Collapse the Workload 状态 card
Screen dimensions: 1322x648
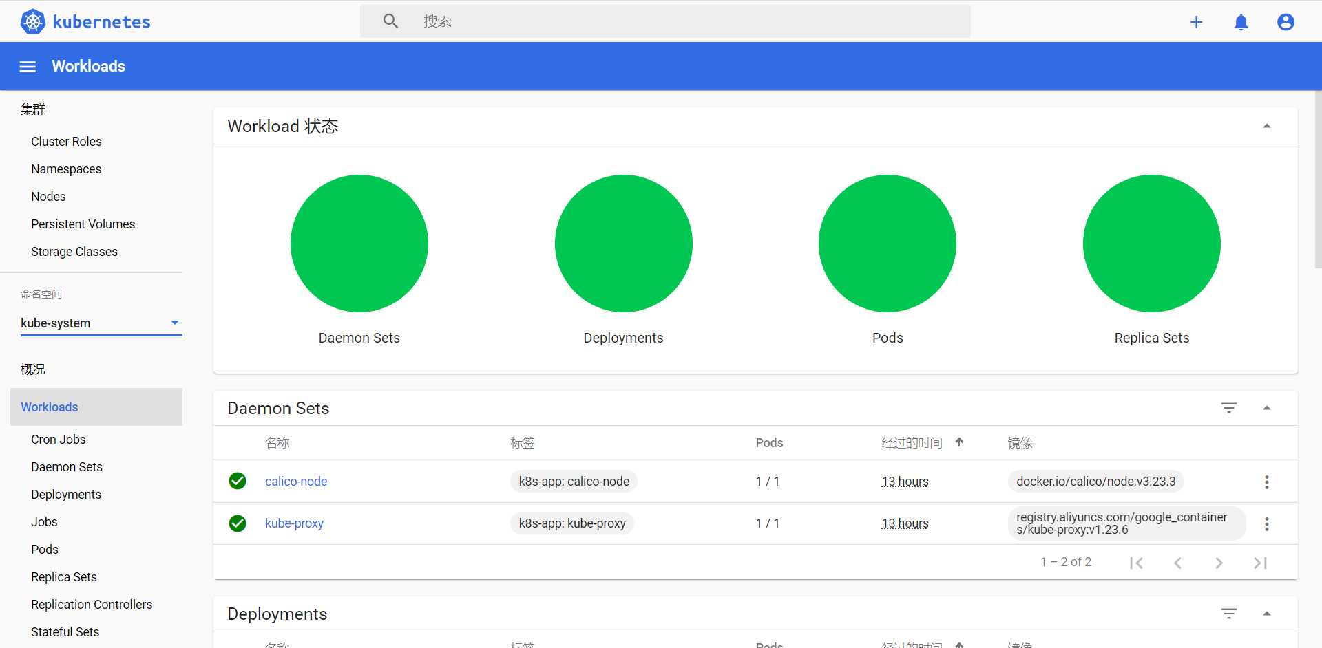pyautogui.click(x=1267, y=126)
